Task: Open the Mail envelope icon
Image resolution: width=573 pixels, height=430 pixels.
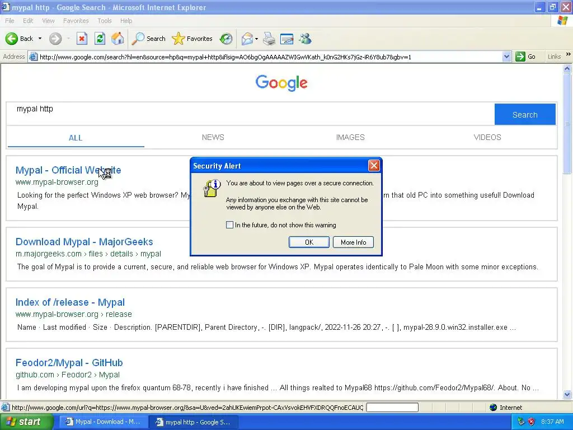Action: (247, 39)
